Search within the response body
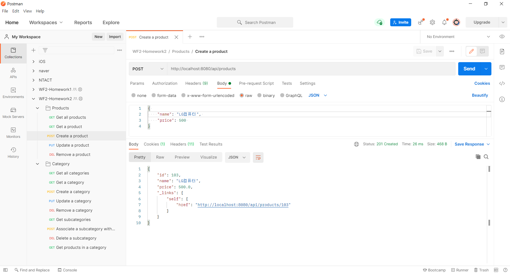Screen dimensions: 510x273 pos(486,157)
